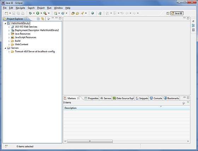Open the Debug dropdown arrow
This screenshot has height=151, width=198.
(34, 13)
